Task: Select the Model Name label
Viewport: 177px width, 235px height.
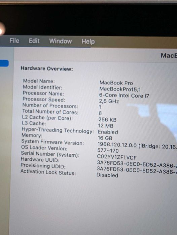Action: (x=39, y=81)
